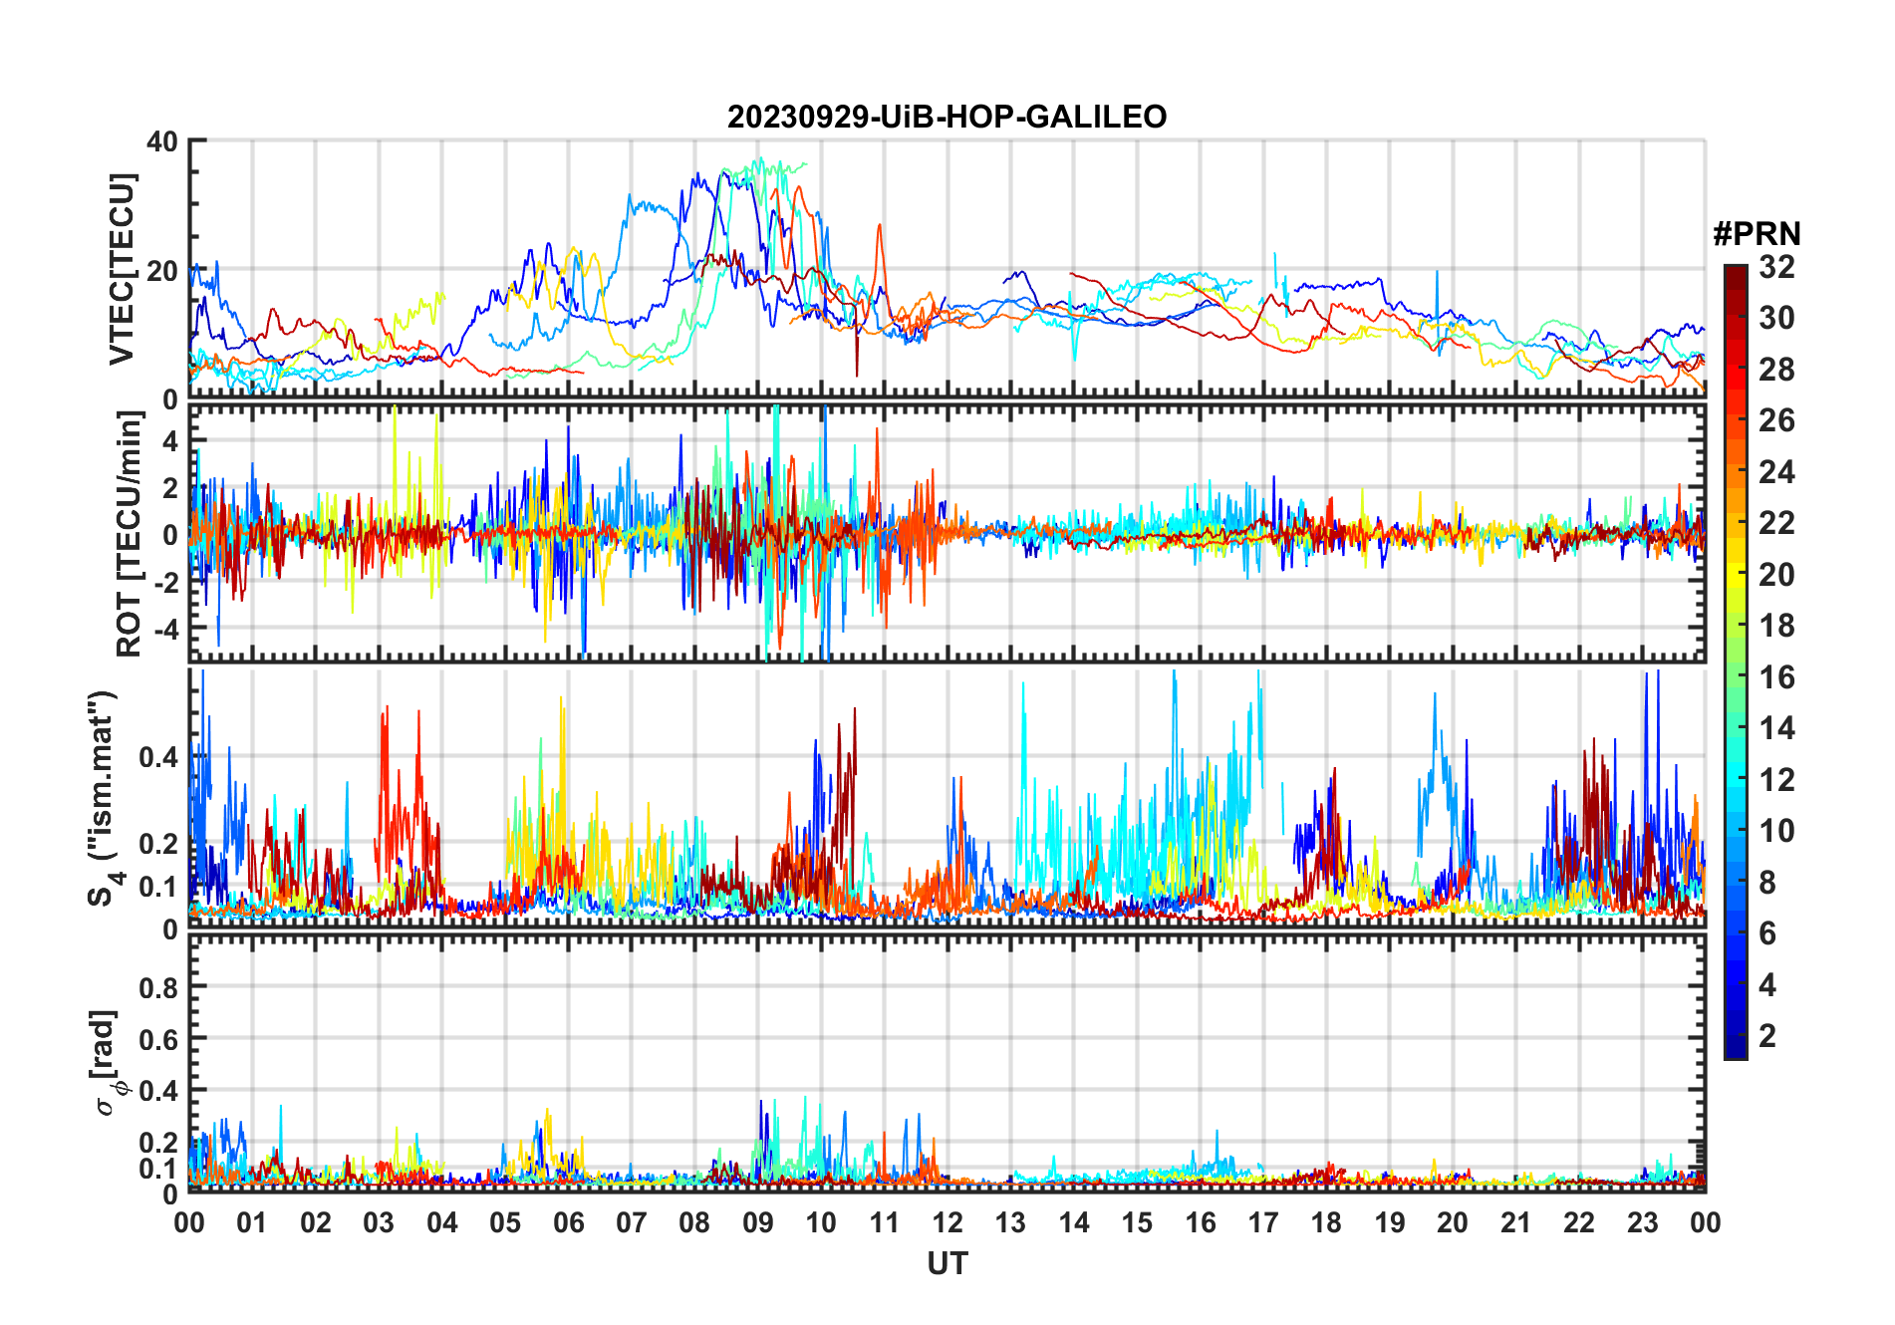Click the 0.8 tick label on the sigma-phi axis
Viewport: 1895px width, 1325px height.
(x=157, y=987)
